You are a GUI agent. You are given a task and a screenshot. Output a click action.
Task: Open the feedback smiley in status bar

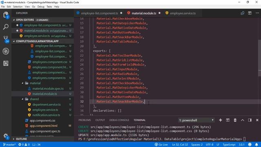(250, 145)
